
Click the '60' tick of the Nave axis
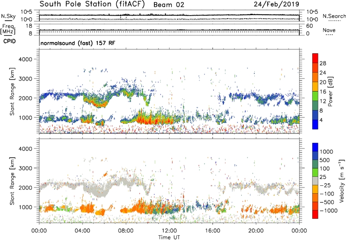click(x=310, y=26)
